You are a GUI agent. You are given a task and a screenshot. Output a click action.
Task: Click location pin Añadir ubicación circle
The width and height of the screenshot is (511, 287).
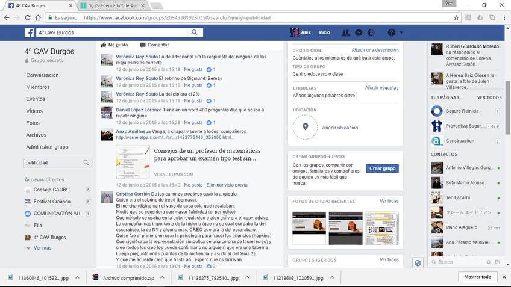305,127
